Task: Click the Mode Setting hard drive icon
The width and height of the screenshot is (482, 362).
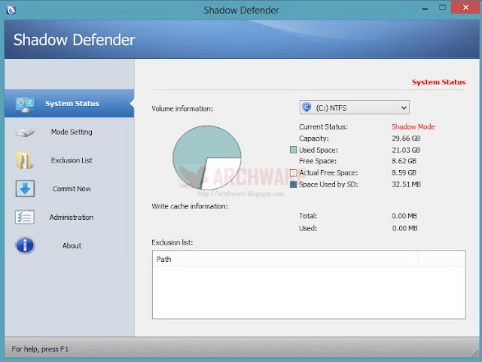Action: click(25, 132)
